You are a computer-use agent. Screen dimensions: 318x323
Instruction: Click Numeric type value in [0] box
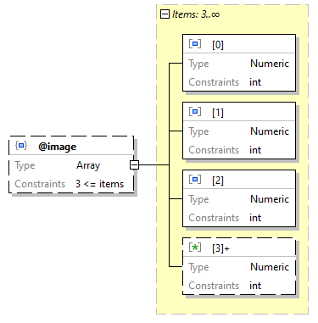click(x=270, y=64)
